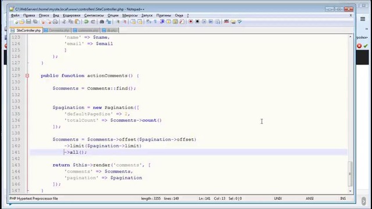Screen dimensions: 372x209
Task: Toggle word wrap toolbar icon
Action: 149,22
